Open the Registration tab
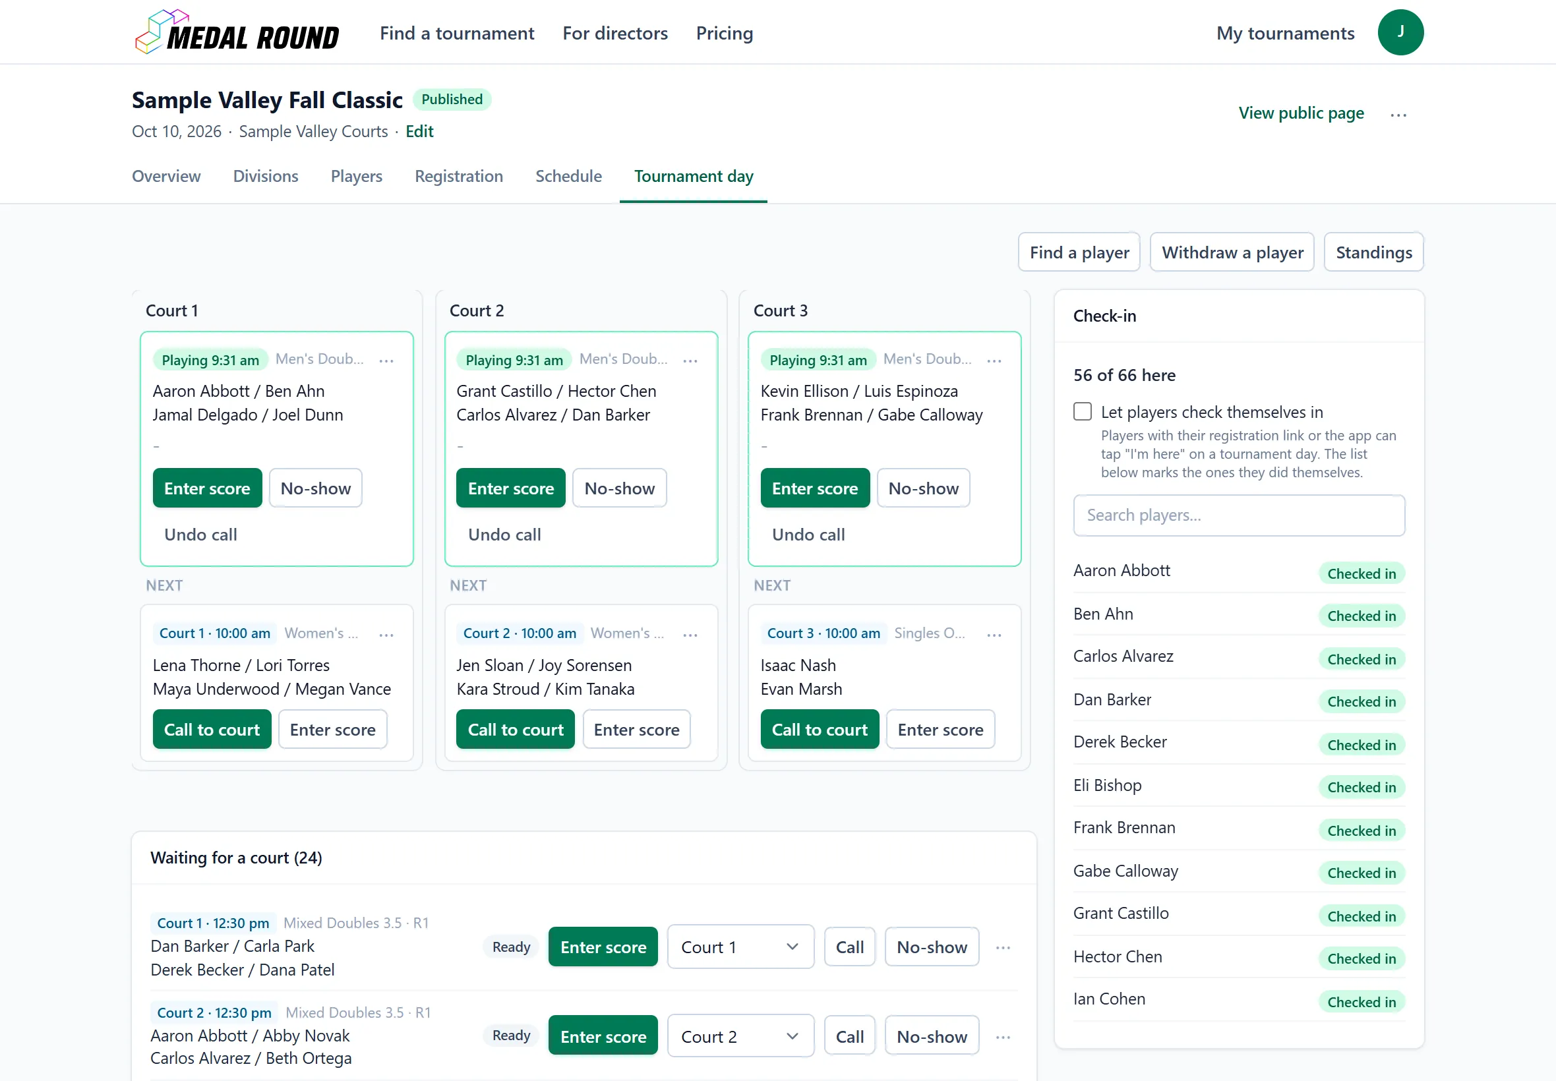The height and width of the screenshot is (1081, 1556). coord(459,176)
